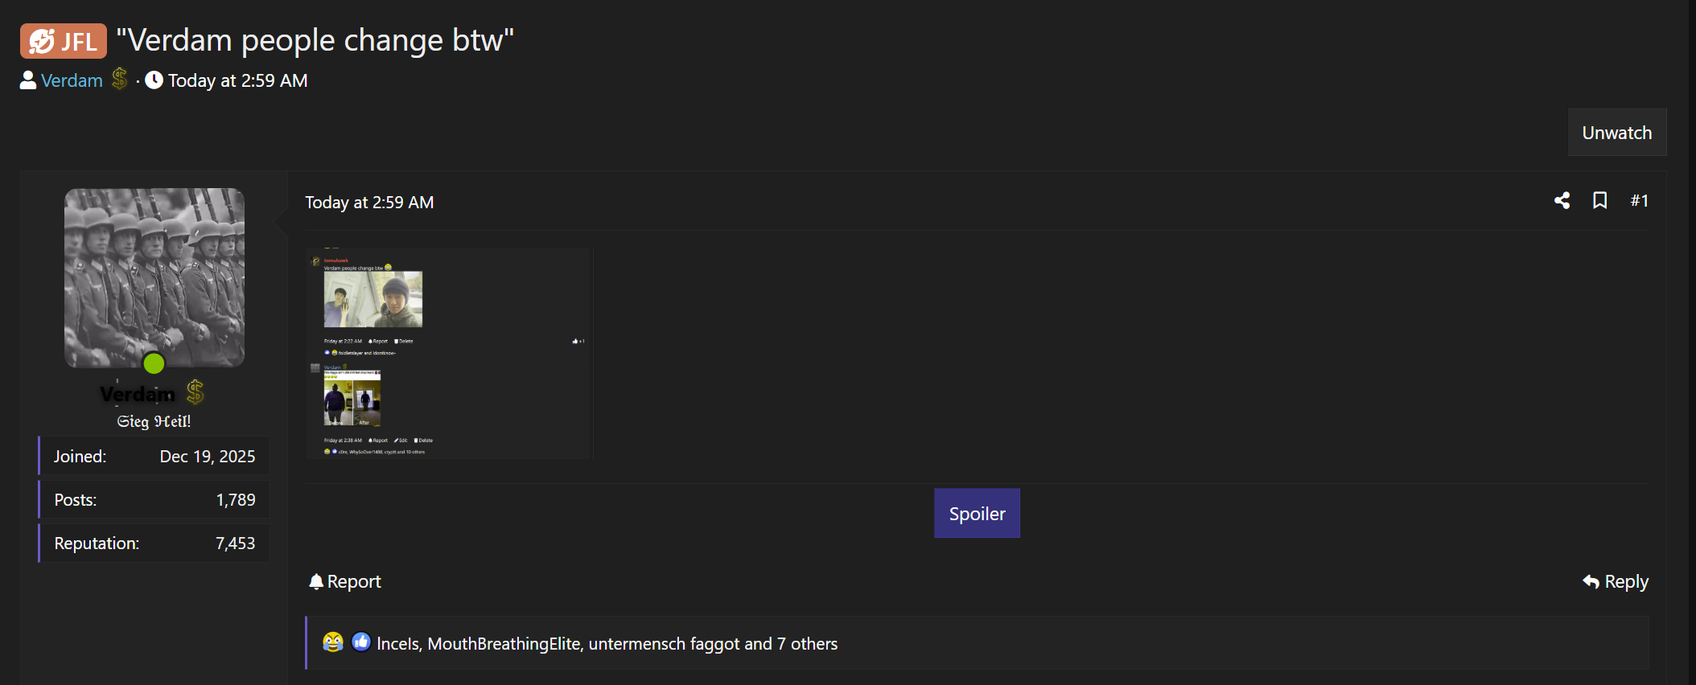Click the dollar badge beside the thread author

pyautogui.click(x=120, y=79)
